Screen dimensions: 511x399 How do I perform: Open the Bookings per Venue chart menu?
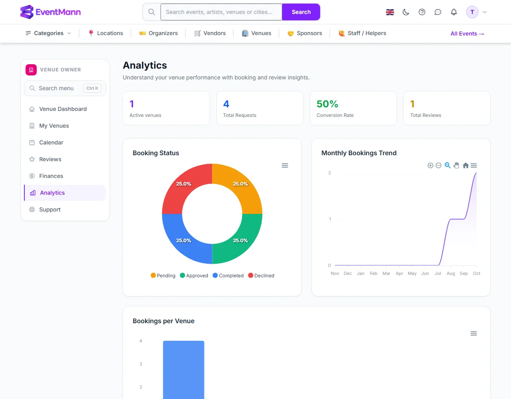(474, 334)
